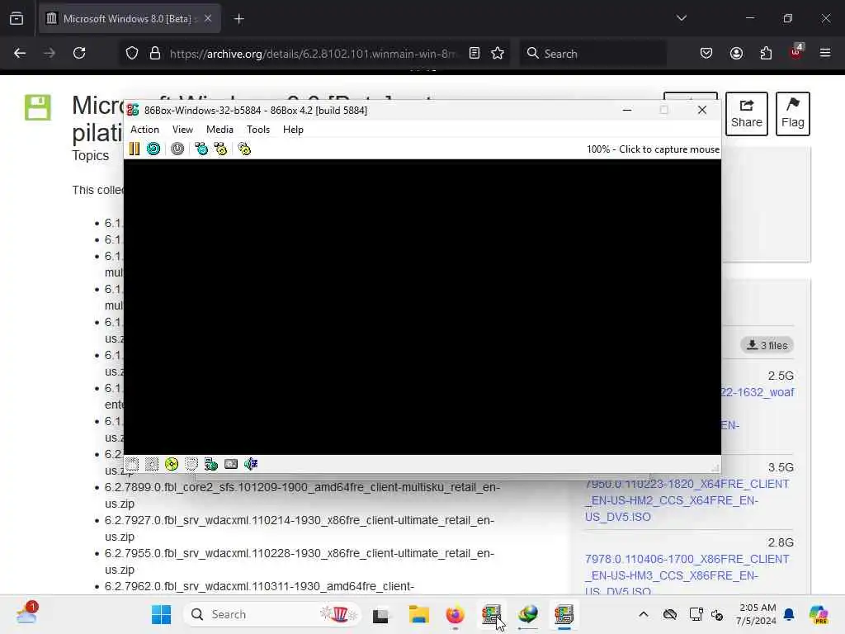Image resolution: width=845 pixels, height=634 pixels.
Task: Click the green floppy software icon on page
Action: point(38,108)
